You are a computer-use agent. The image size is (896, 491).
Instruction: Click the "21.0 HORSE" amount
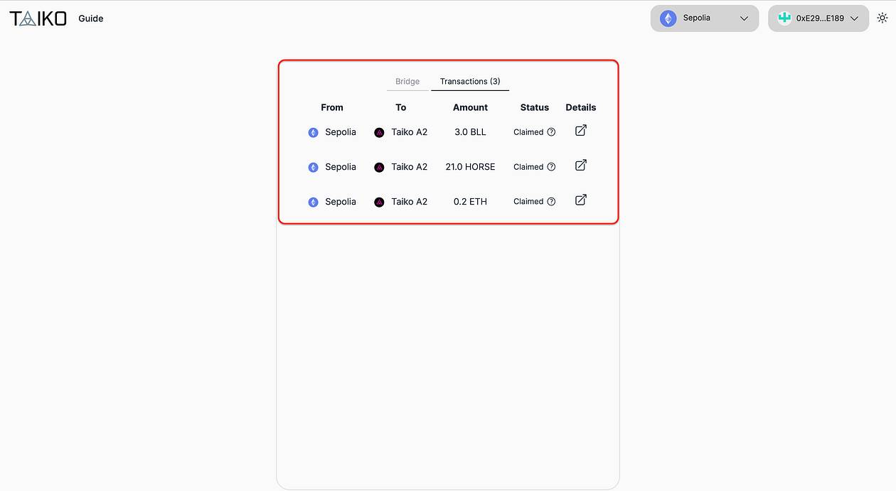(x=470, y=167)
